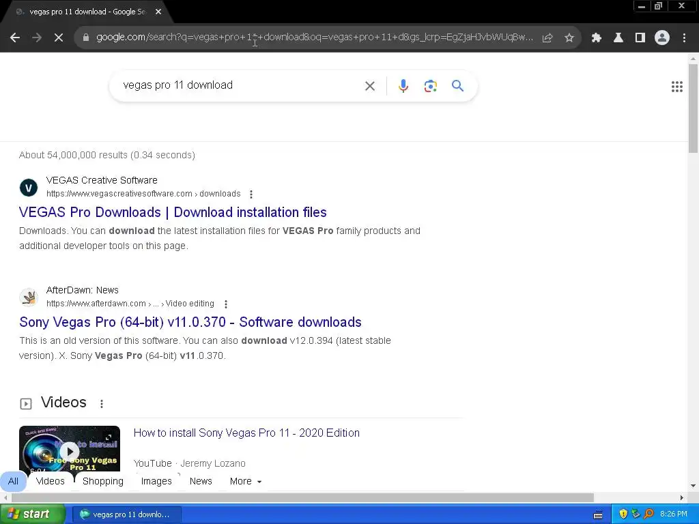Open Chrome three-dot menu

684,38
